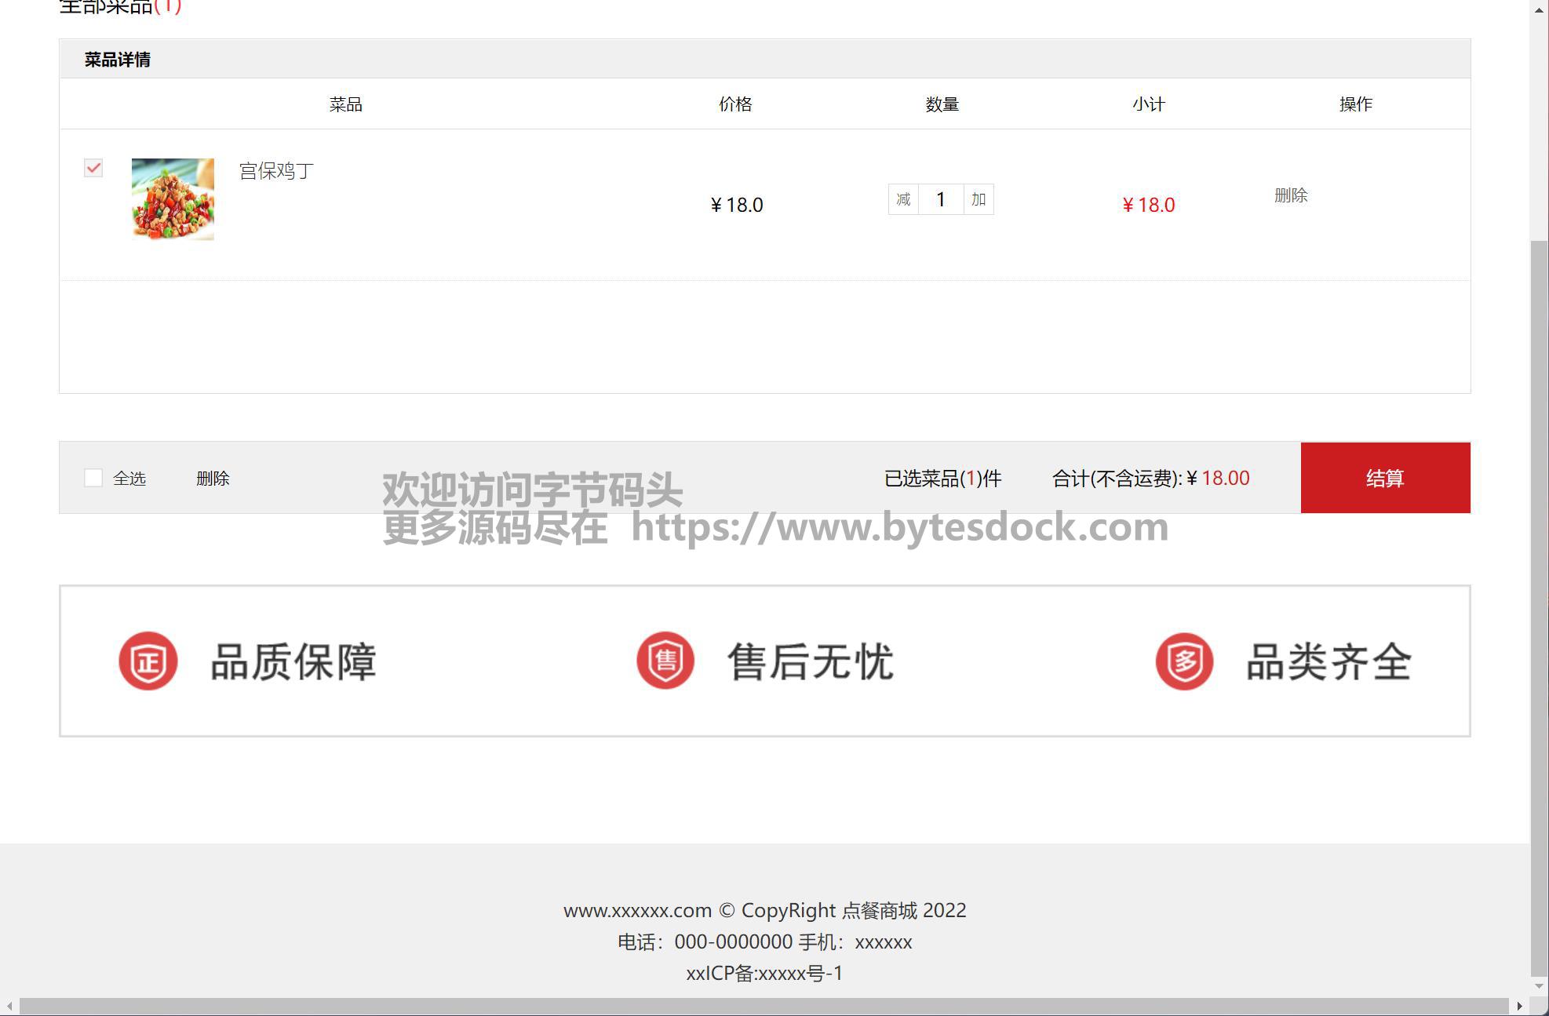Click the scroll-right arrow at bottom

pyautogui.click(x=1520, y=1006)
